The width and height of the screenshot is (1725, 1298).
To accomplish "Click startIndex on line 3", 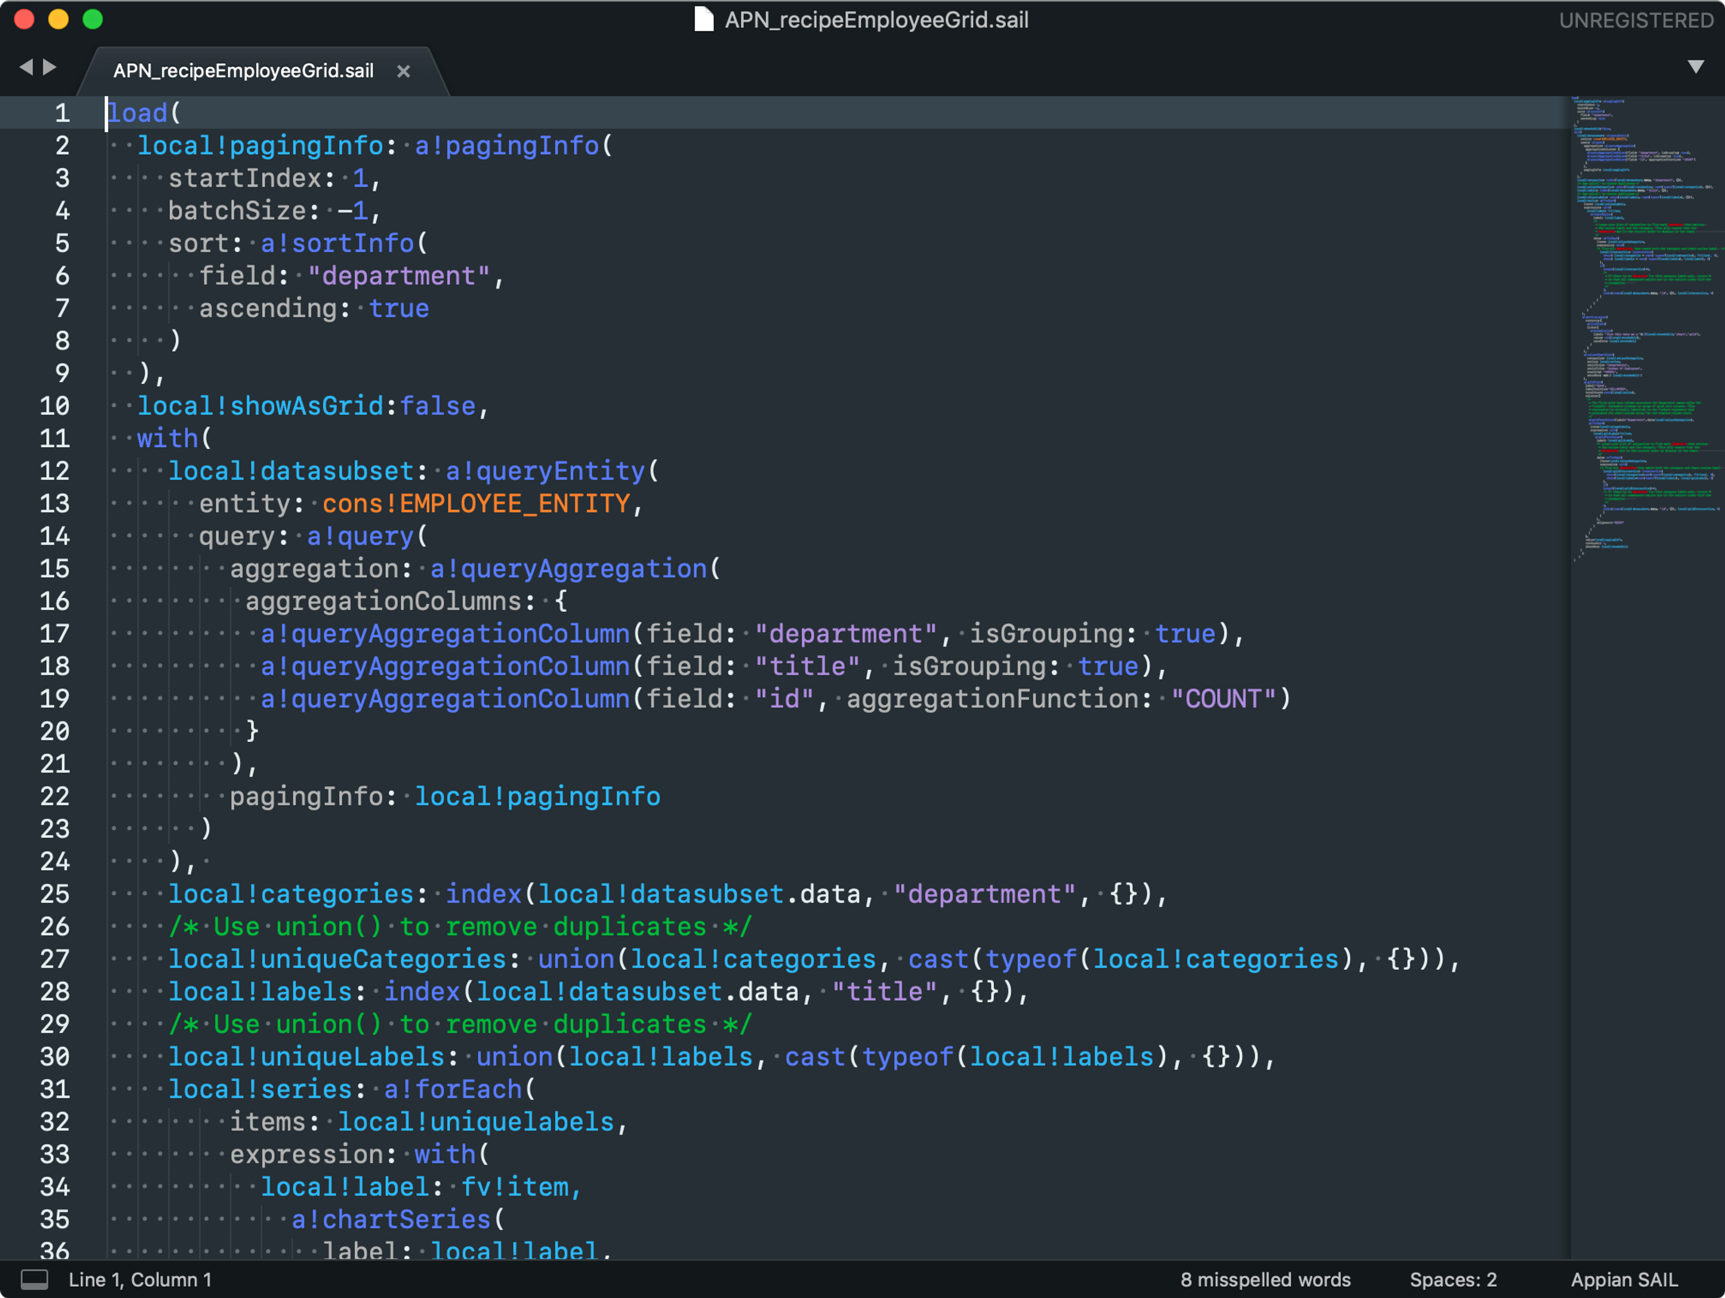I will (x=245, y=178).
